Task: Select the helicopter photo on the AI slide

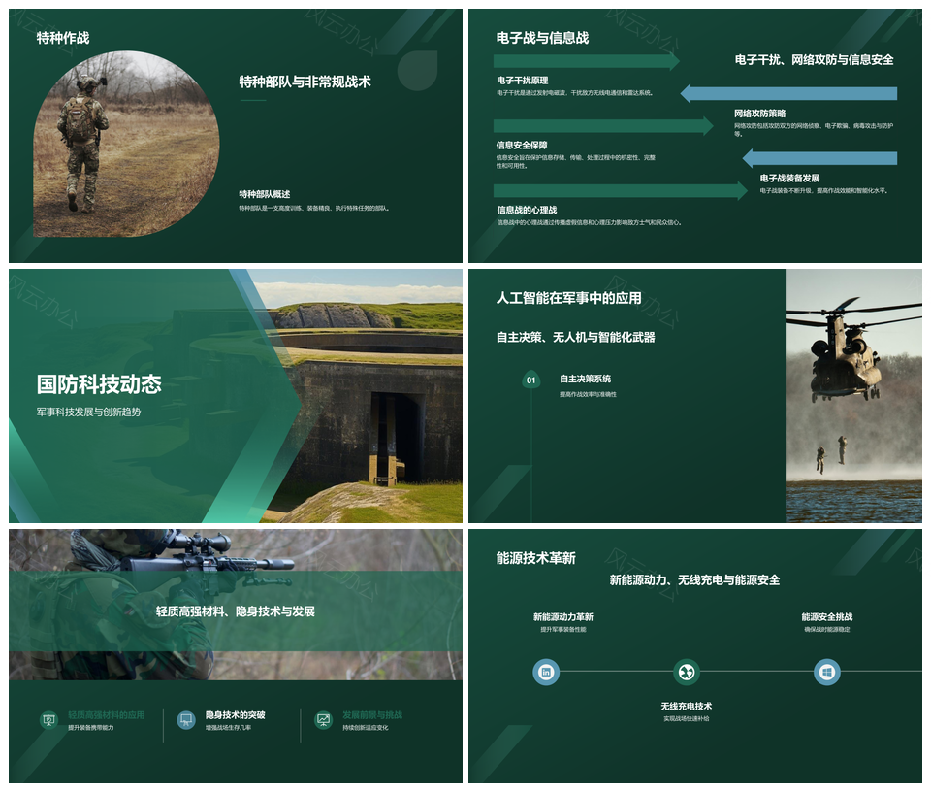Action: 853,396
